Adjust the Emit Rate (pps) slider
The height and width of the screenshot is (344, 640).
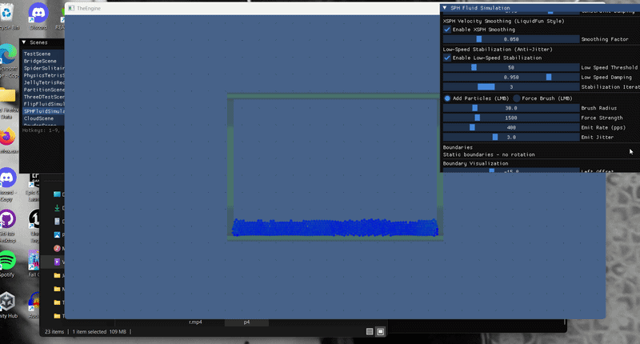(x=511, y=128)
